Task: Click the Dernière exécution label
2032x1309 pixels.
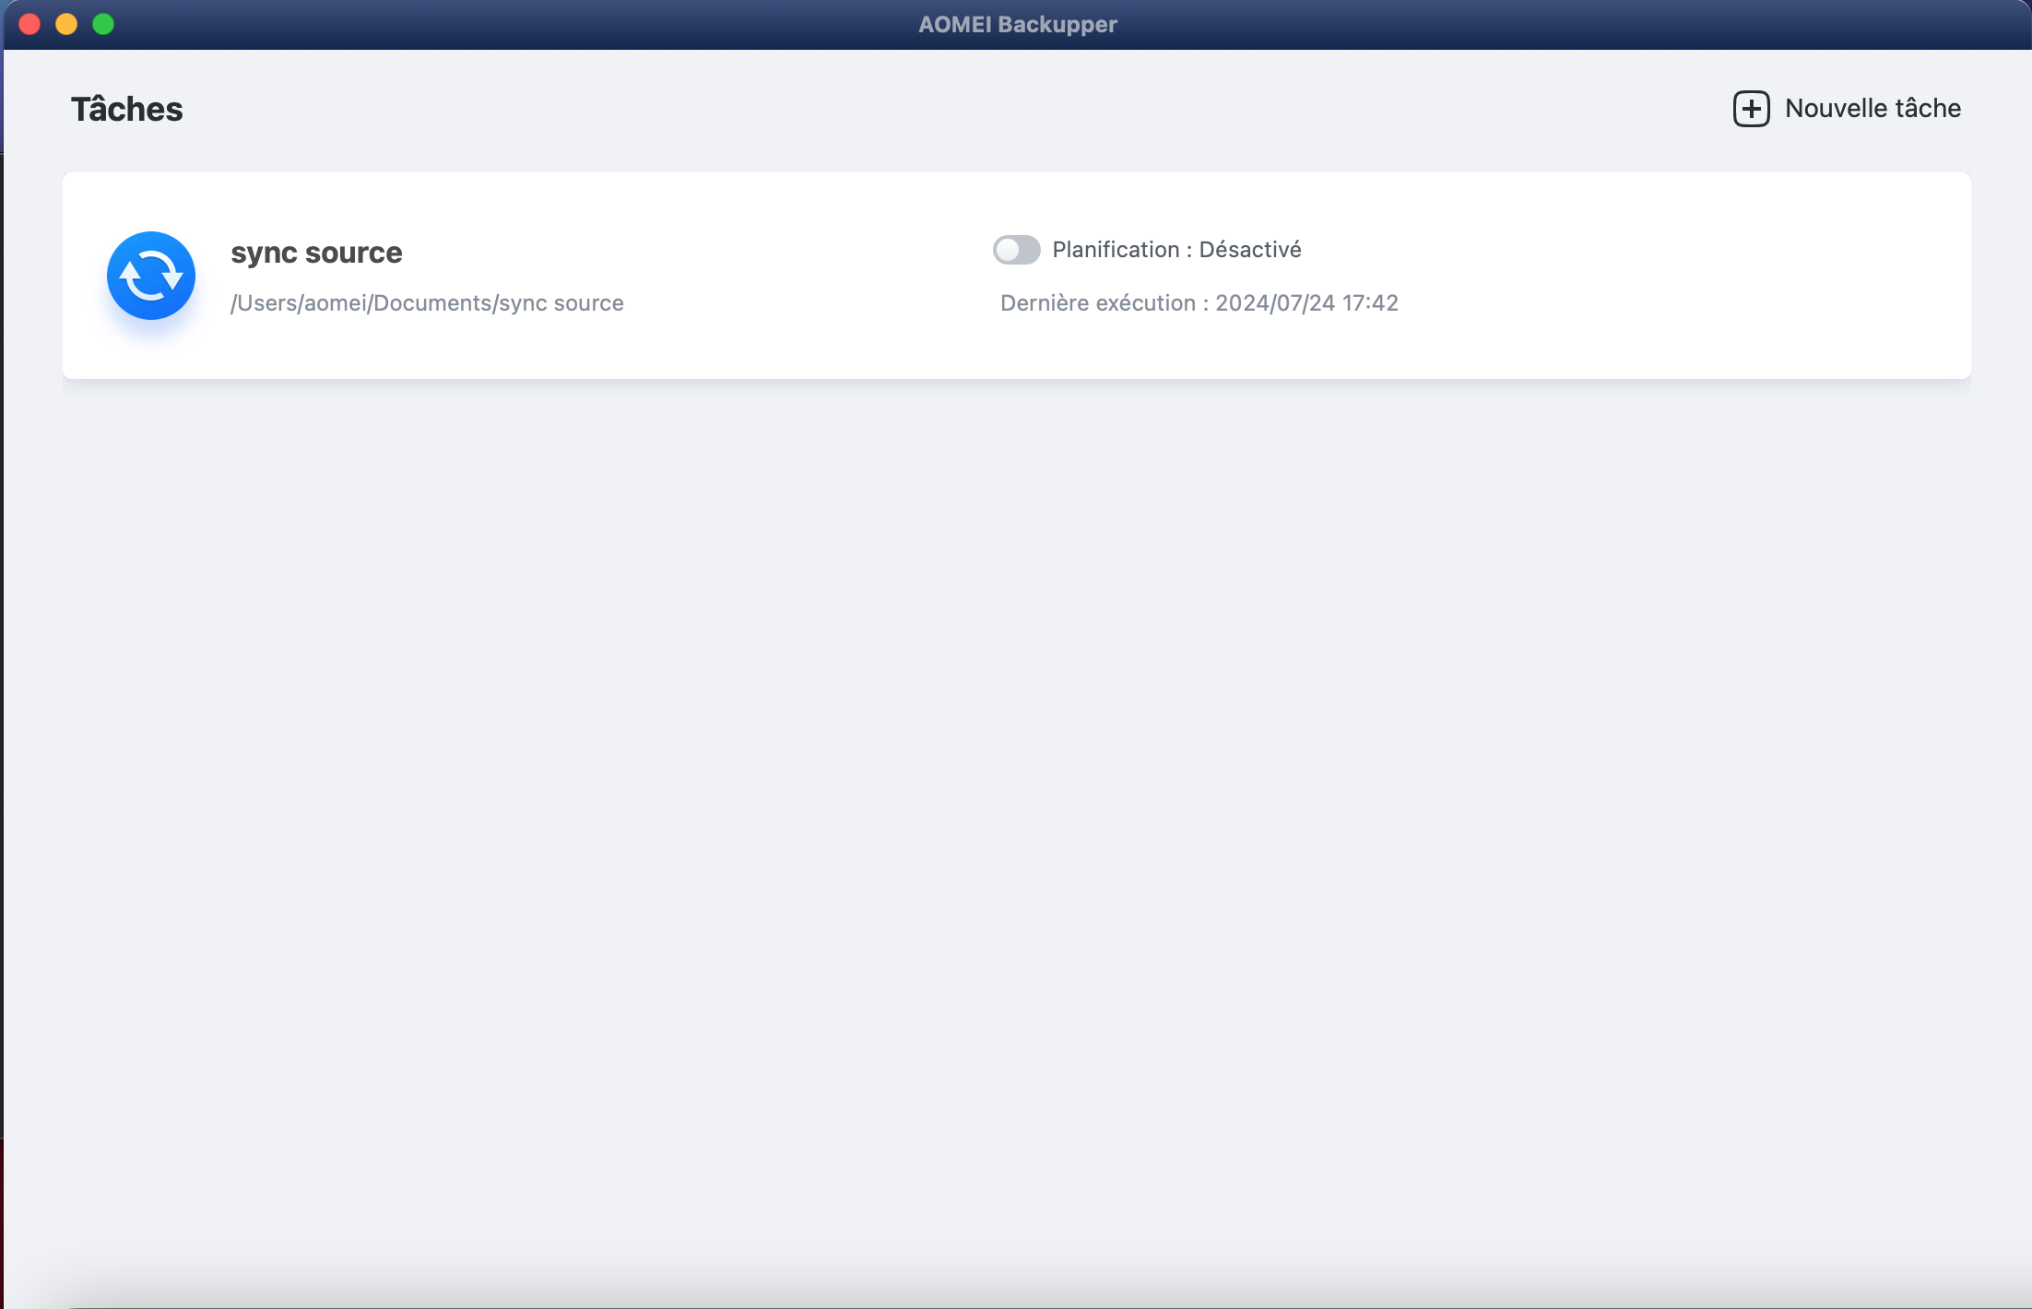Action: [x=1097, y=303]
